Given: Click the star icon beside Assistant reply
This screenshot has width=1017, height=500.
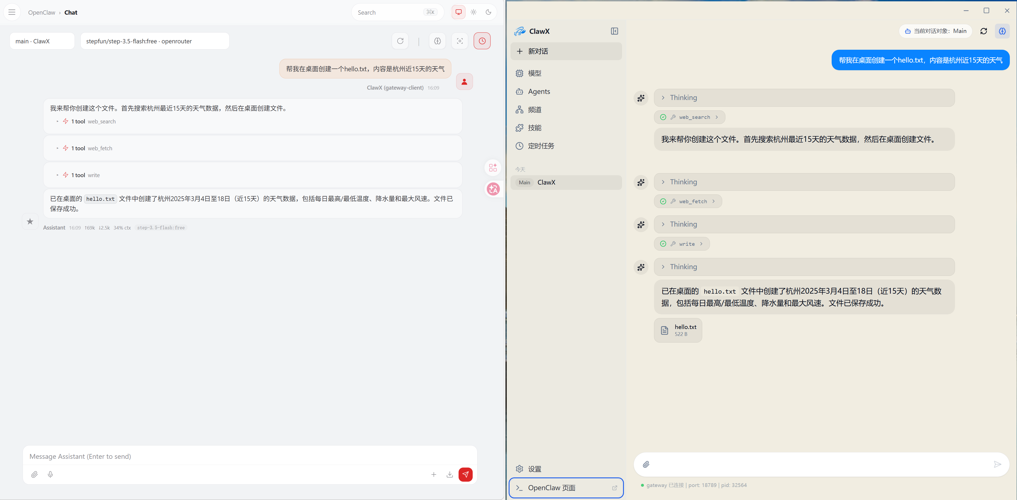Looking at the screenshot, I should pyautogui.click(x=30, y=222).
